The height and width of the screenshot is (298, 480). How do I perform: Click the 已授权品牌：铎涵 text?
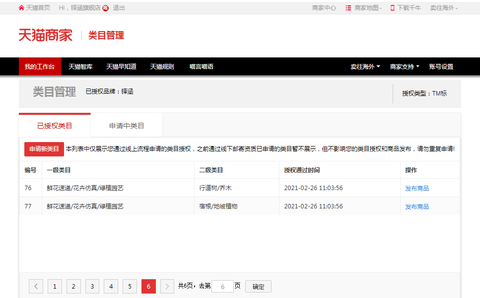[x=110, y=92]
